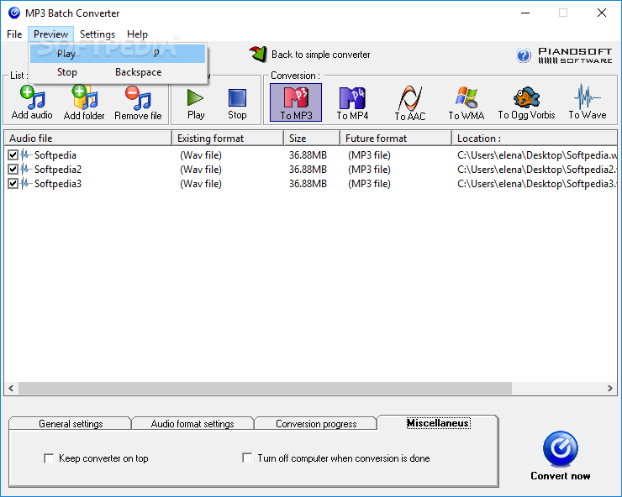
Task: Click the waveform icon beside Softpedia3
Action: (x=26, y=184)
